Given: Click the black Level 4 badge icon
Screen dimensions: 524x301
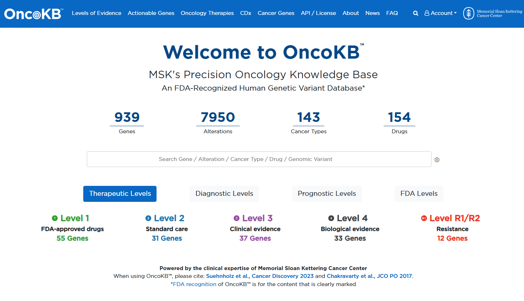Looking at the screenshot, I should tap(331, 218).
